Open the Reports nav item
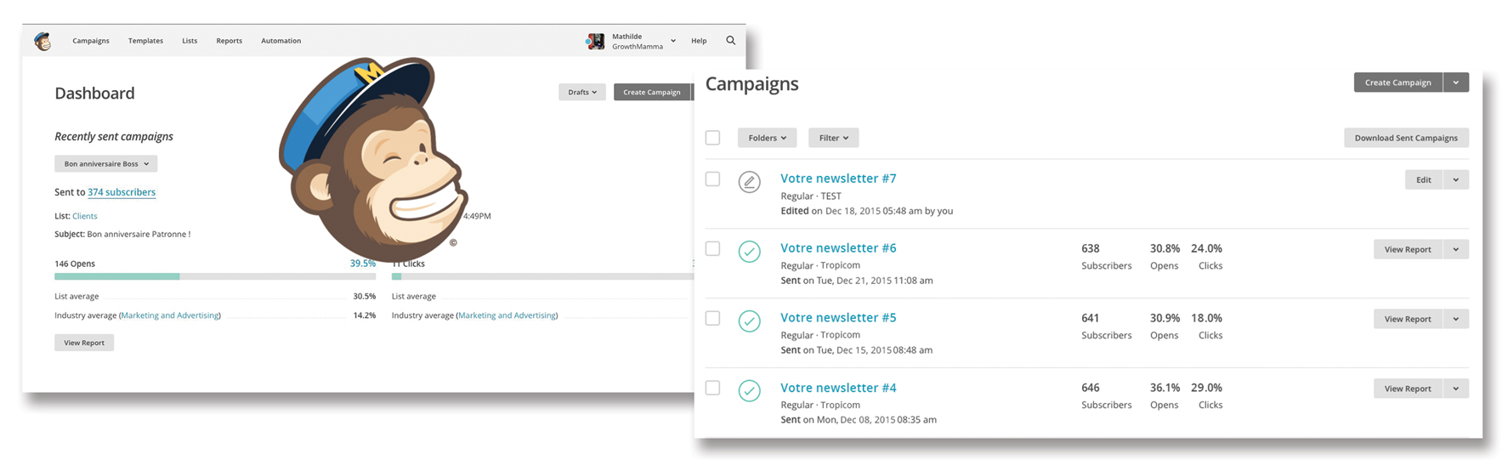Screen dimensions: 1508x460 229,41
